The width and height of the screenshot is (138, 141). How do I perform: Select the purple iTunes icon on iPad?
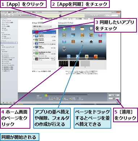[100, 35]
